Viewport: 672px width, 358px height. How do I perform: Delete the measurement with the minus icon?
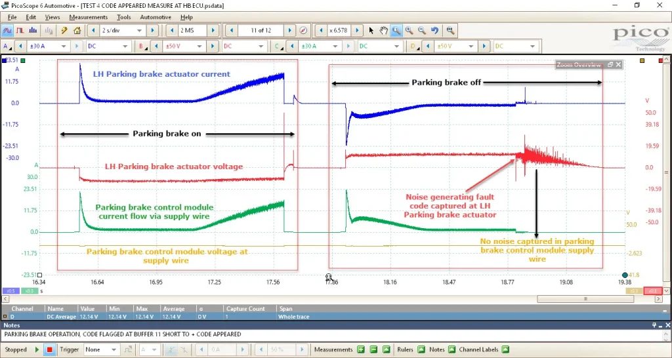(x=373, y=349)
